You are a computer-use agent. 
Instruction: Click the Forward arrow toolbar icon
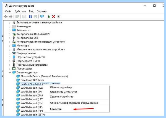tap(11, 17)
